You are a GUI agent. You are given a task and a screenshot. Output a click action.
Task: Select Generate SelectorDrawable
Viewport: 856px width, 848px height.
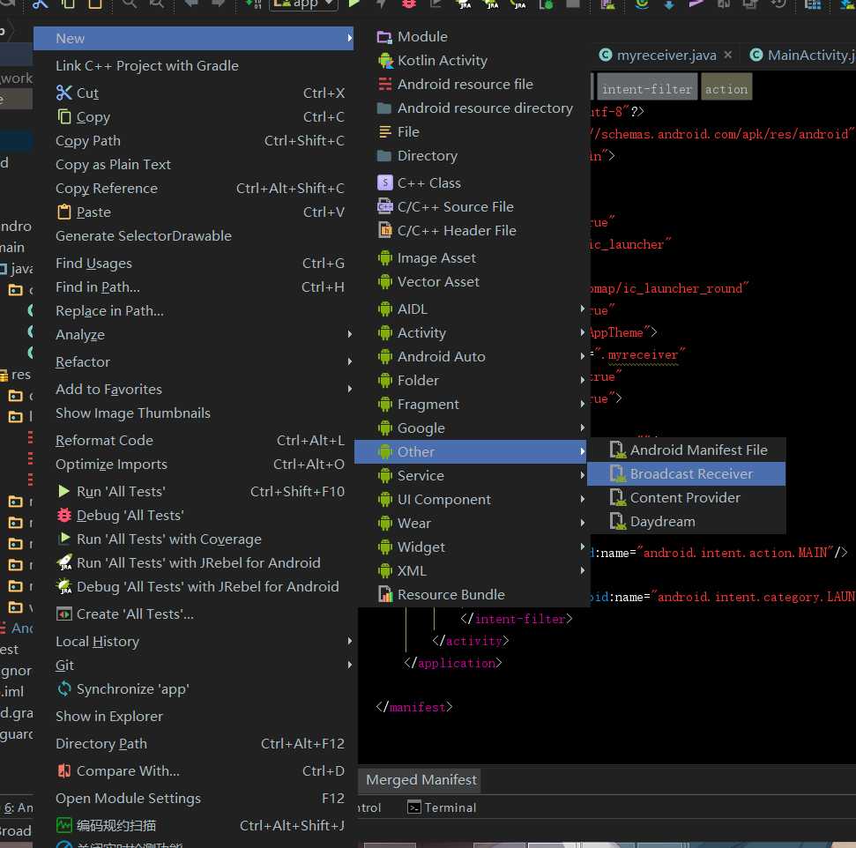tap(193, 235)
